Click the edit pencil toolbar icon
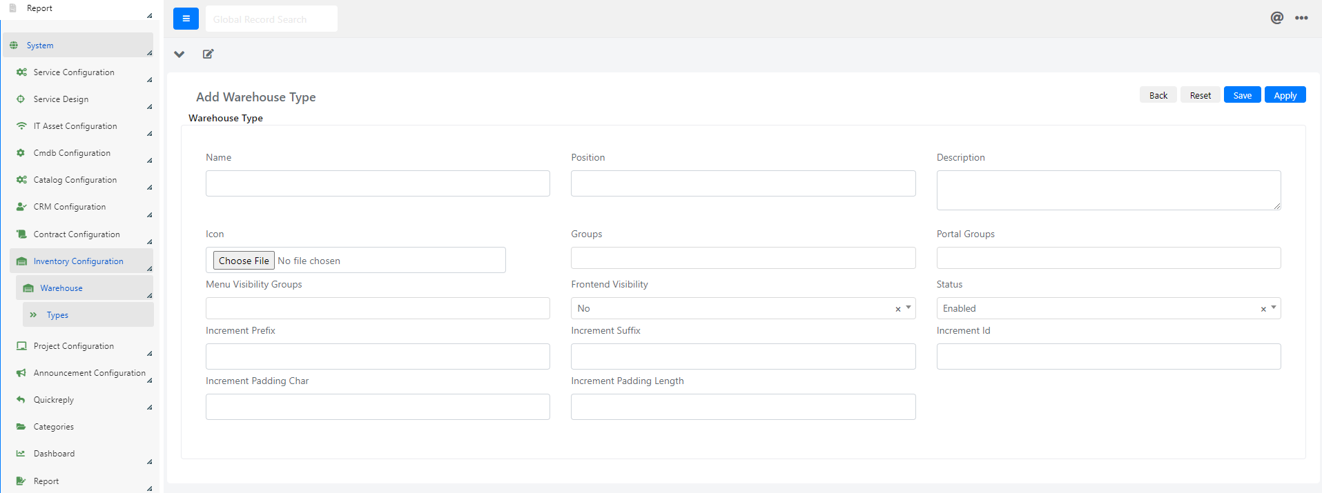Screen dimensions: 1322x493 click(x=208, y=54)
